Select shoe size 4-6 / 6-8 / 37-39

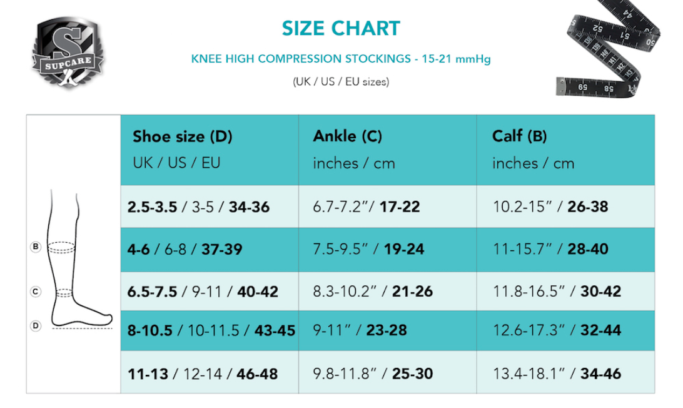click(185, 249)
